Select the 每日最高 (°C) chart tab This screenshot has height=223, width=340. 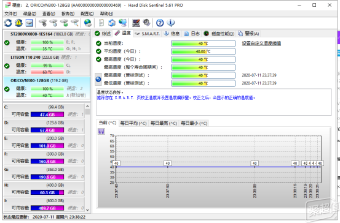click(x=164, y=123)
